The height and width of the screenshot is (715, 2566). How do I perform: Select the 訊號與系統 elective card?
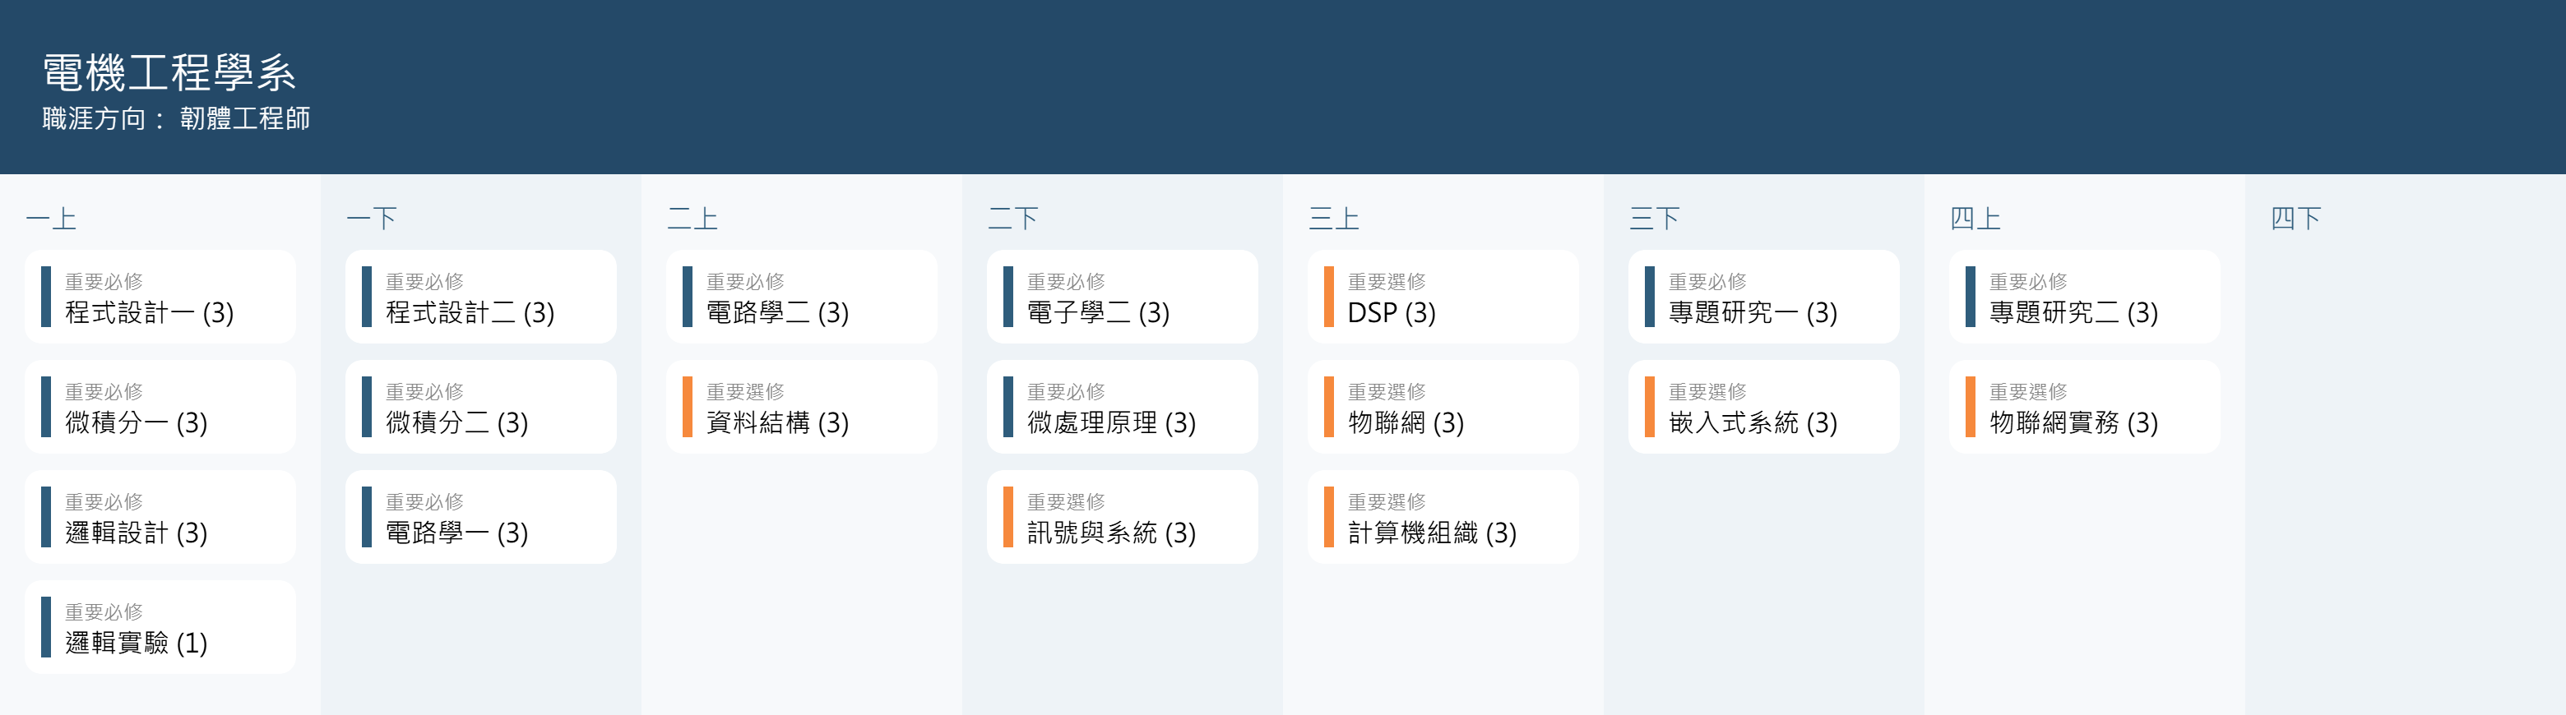pyautogui.click(x=1122, y=518)
